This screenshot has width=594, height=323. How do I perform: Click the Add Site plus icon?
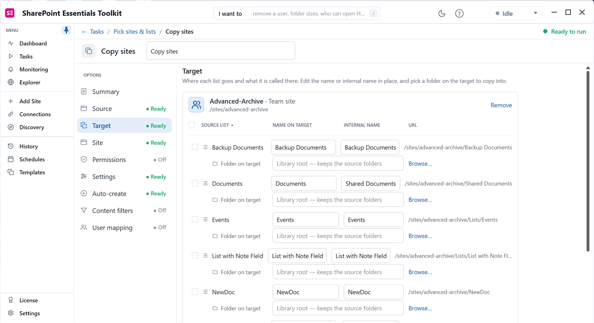click(x=11, y=101)
